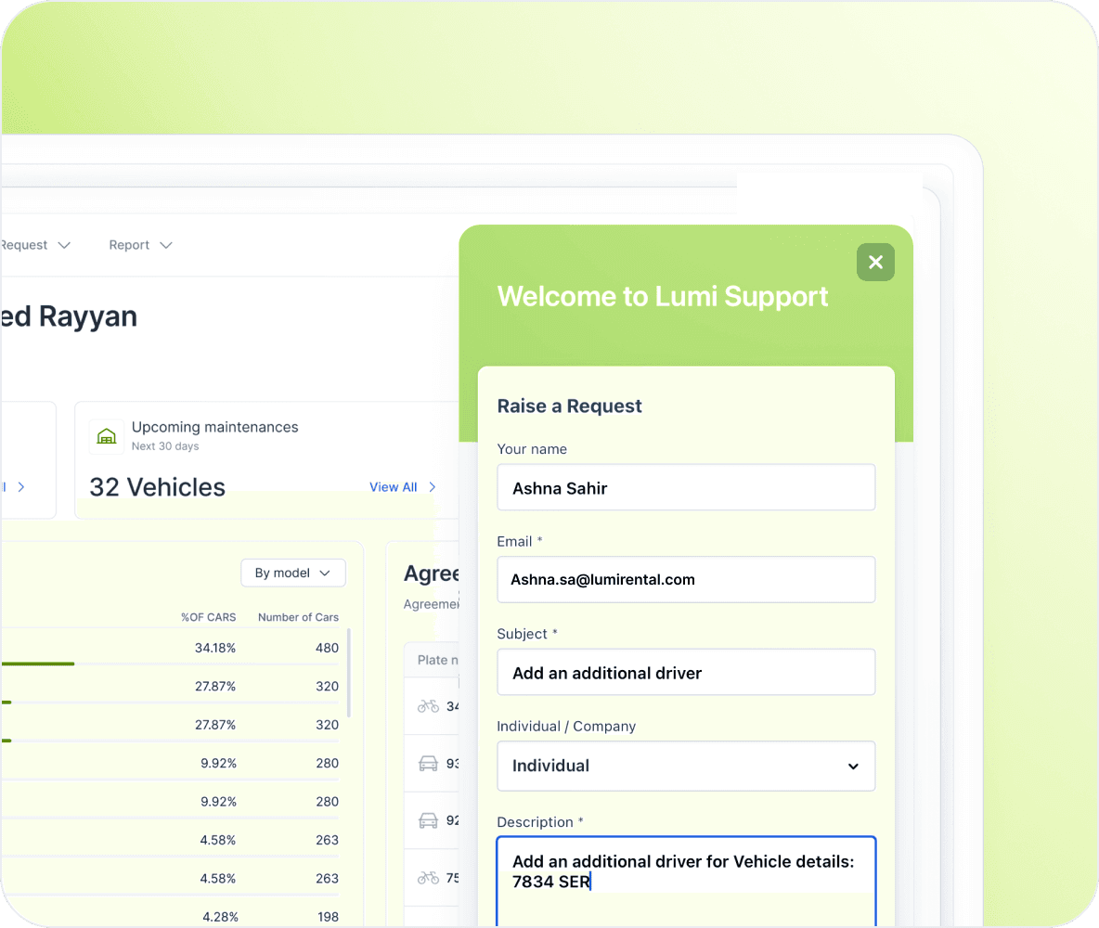
Task: Select the car icon in row 93
Action: click(x=428, y=764)
